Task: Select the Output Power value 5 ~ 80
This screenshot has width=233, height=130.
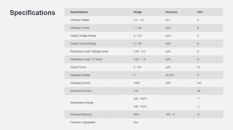Action: point(137,67)
